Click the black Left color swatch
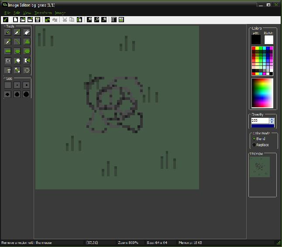Viewport: 282px width, 247px height. coord(256,40)
